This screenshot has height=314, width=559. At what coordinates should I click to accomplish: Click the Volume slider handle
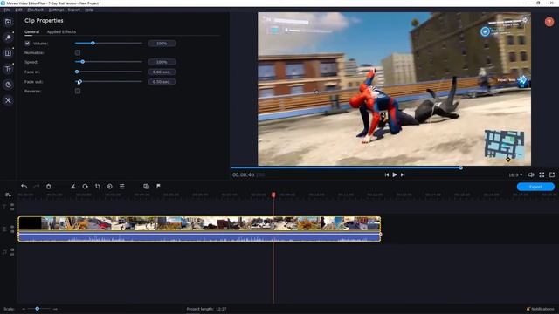(93, 43)
